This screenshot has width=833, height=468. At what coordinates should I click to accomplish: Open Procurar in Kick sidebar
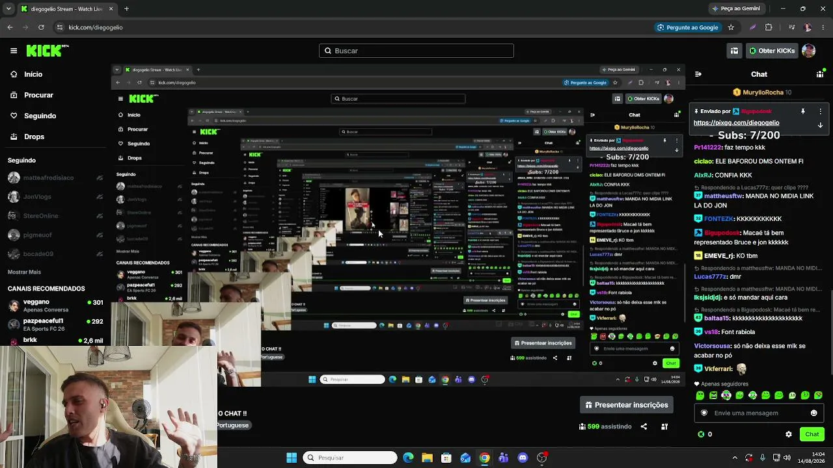39,95
